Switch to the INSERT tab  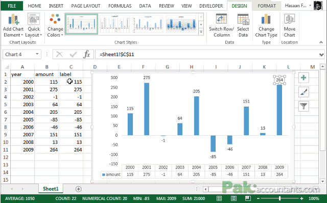click(x=56, y=6)
